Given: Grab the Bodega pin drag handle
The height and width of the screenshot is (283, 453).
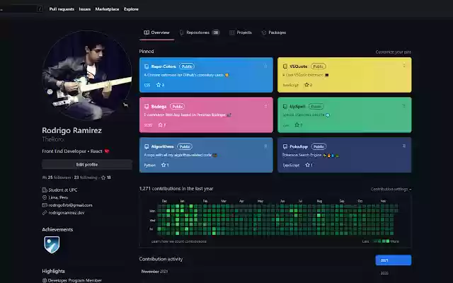Looking at the screenshot, I should click(265, 106).
